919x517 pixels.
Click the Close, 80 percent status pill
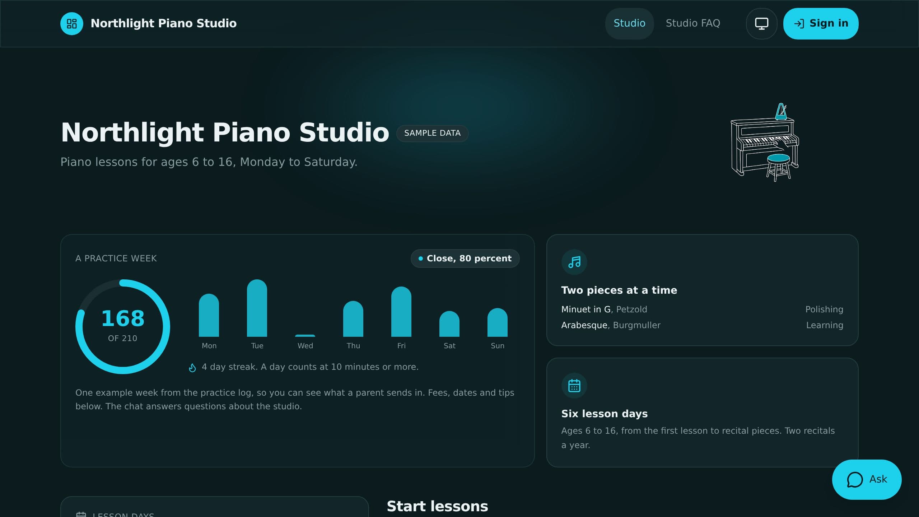pyautogui.click(x=465, y=258)
